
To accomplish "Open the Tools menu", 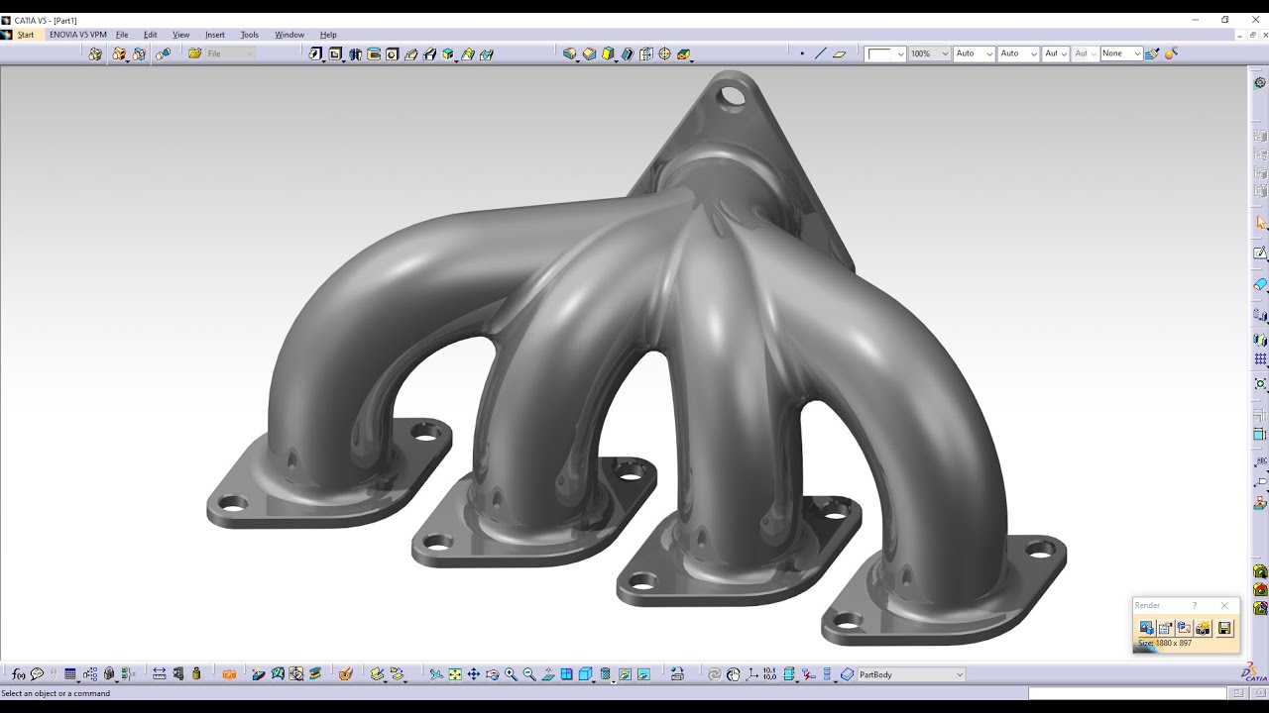I will (249, 35).
